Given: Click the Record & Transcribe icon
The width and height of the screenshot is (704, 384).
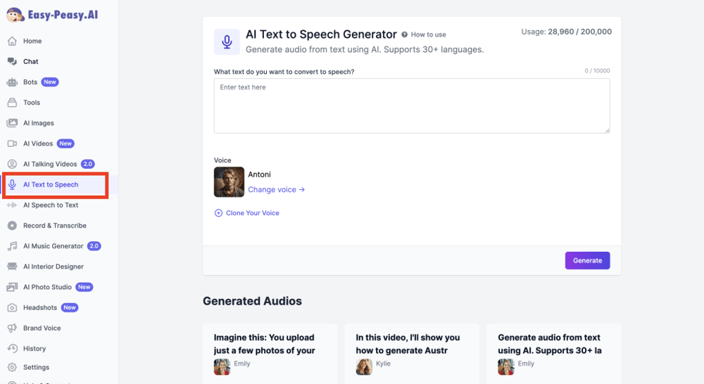Looking at the screenshot, I should point(12,226).
